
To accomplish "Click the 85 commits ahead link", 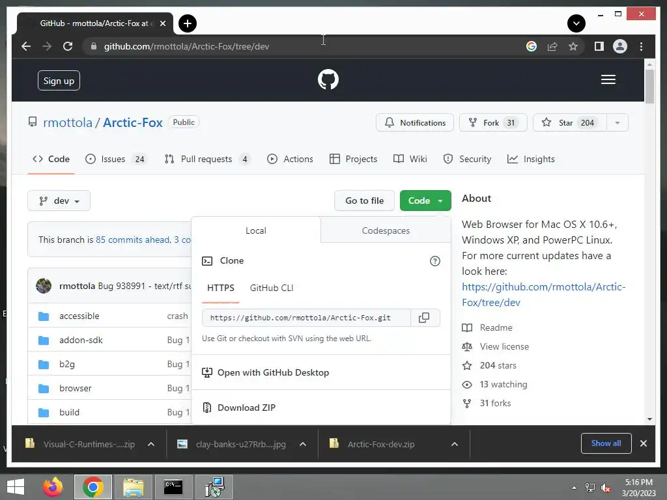I will (133, 240).
